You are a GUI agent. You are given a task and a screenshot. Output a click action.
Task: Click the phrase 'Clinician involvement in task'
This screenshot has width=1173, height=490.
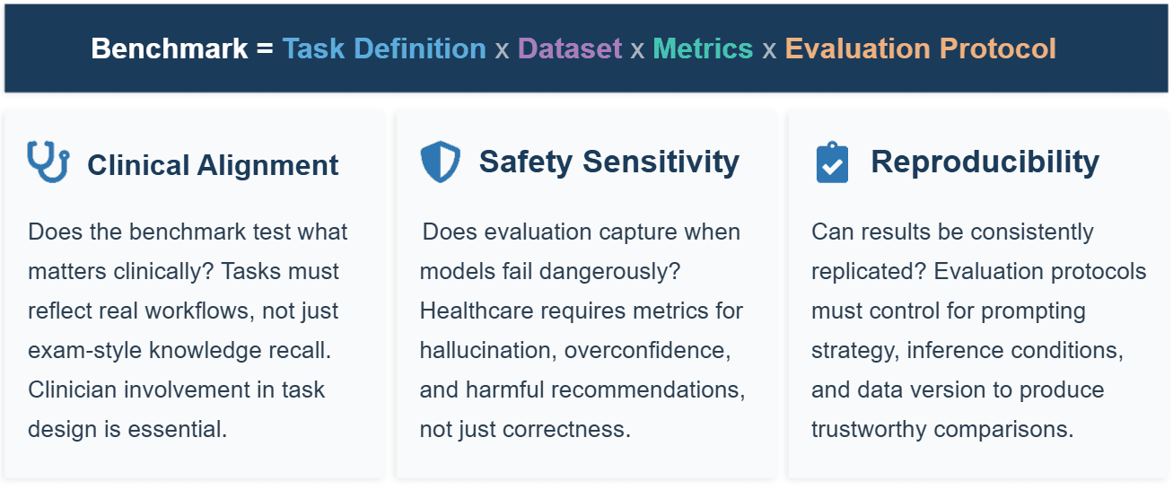coord(176,389)
